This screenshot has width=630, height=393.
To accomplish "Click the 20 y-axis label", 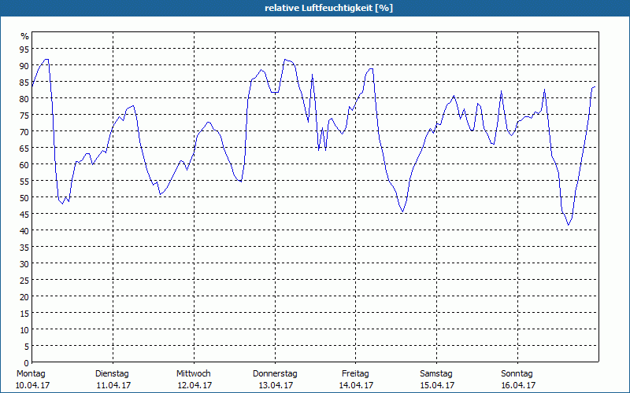I will coord(24,297).
